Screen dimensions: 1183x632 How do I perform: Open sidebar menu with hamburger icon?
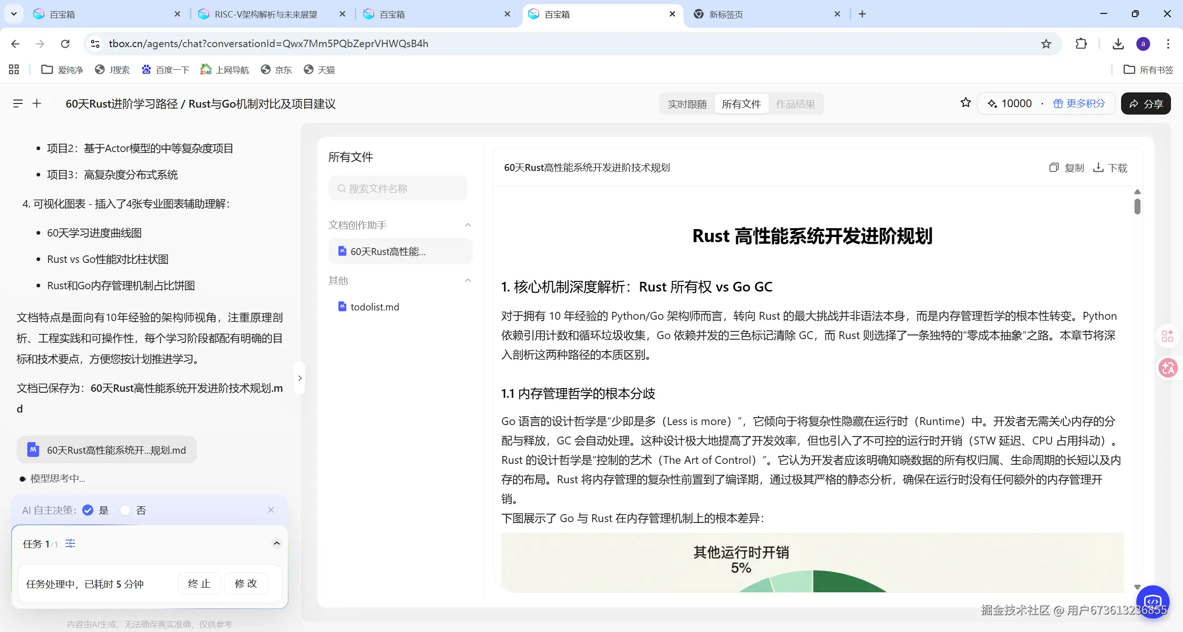tap(18, 103)
